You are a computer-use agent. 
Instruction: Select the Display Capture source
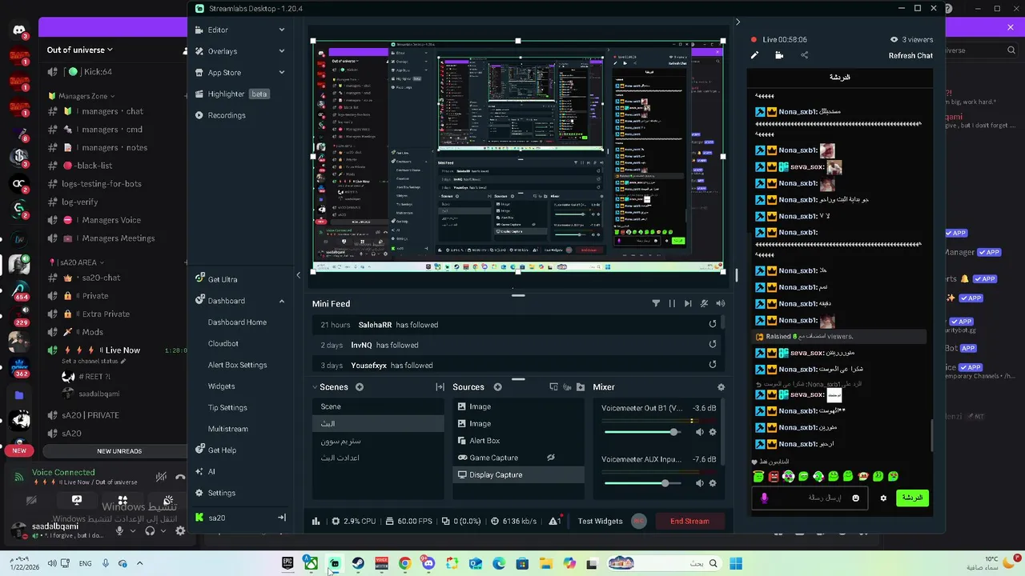click(x=519, y=475)
